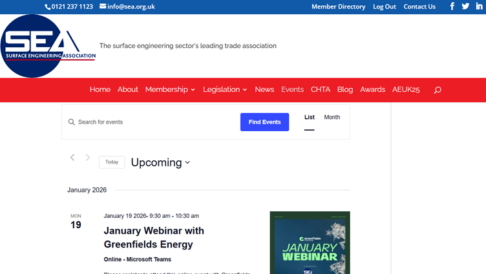The width and height of the screenshot is (486, 274).
Task: Open the LinkedIn social icon
Action: pos(479,6)
